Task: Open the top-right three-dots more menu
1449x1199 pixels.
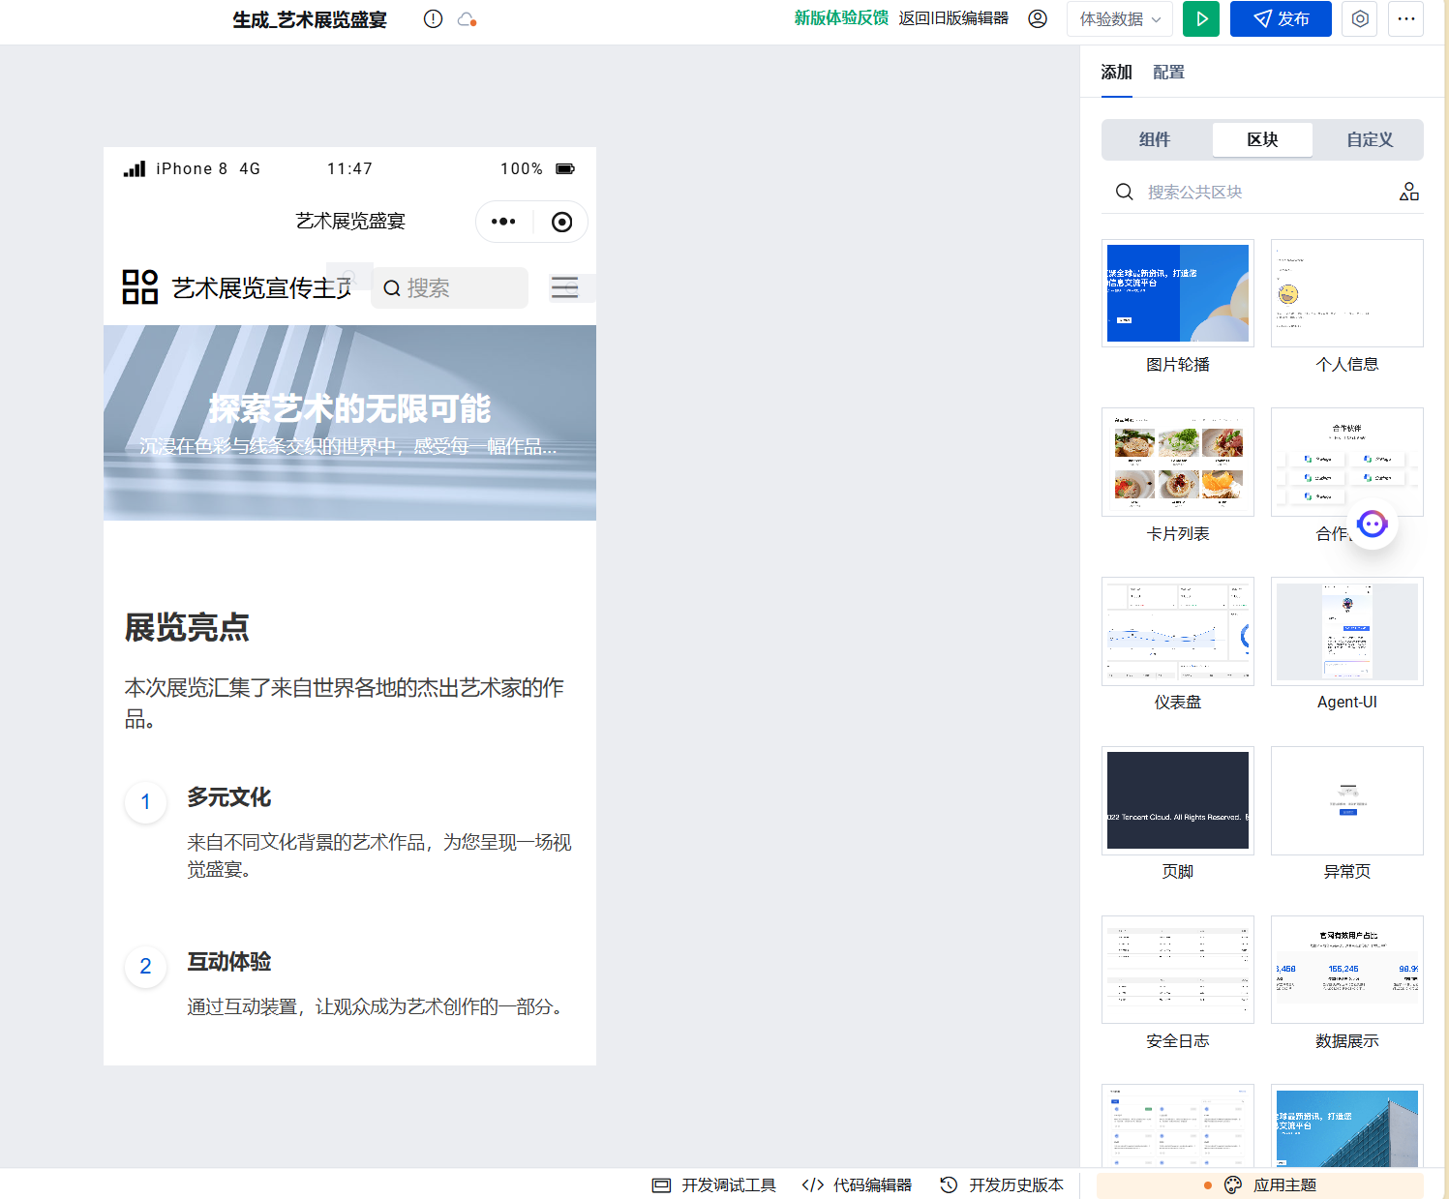Action: point(1405,18)
